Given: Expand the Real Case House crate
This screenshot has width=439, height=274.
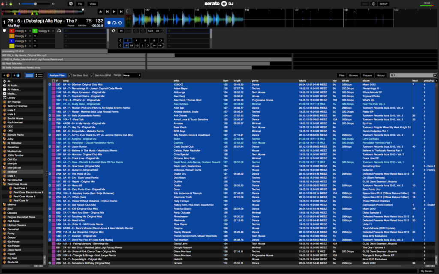Looking at the screenshot, I should [4, 184].
